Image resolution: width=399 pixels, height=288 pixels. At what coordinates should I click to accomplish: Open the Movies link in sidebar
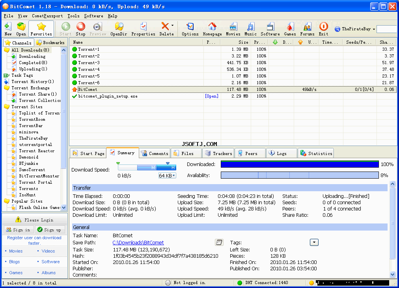click(16, 251)
